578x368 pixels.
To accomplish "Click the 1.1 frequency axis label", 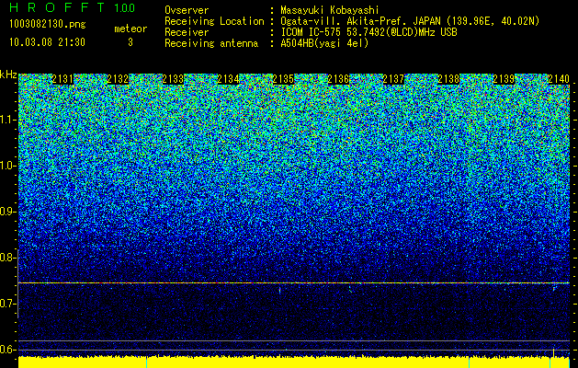I will pos(7,120).
